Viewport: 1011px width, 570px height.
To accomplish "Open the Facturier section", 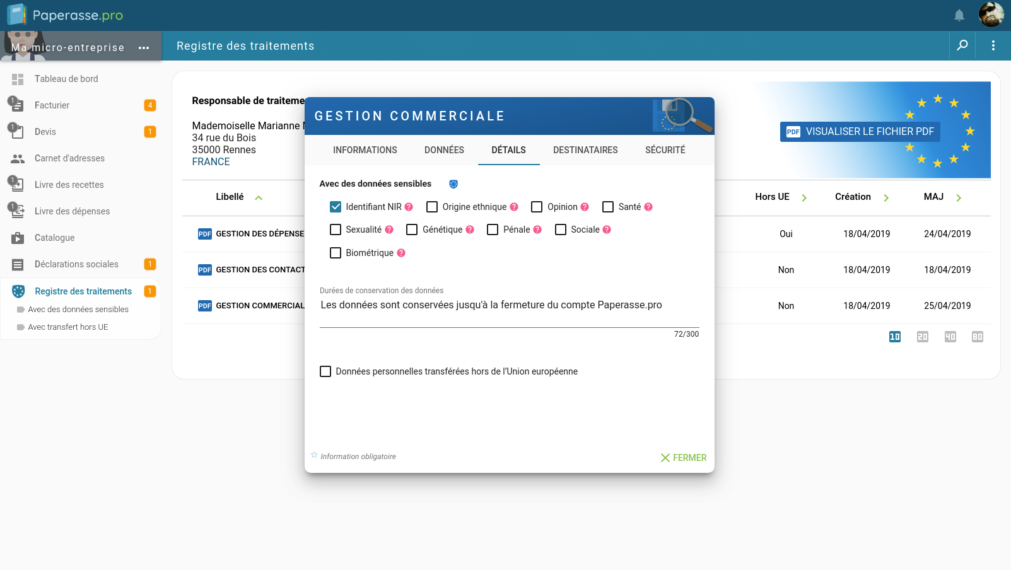I will pos(52,105).
